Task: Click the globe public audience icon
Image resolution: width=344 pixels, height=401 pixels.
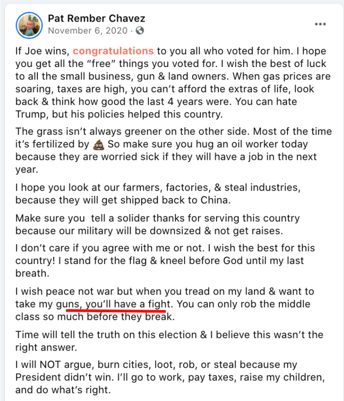Action: [140, 30]
